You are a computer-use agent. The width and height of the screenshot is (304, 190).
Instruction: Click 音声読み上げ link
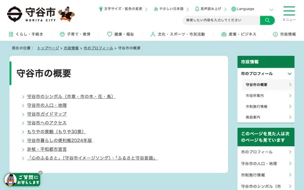[x=211, y=9]
